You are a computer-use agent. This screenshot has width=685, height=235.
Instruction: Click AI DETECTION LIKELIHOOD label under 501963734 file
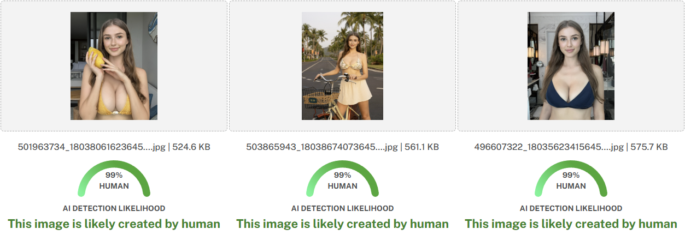pos(114,208)
